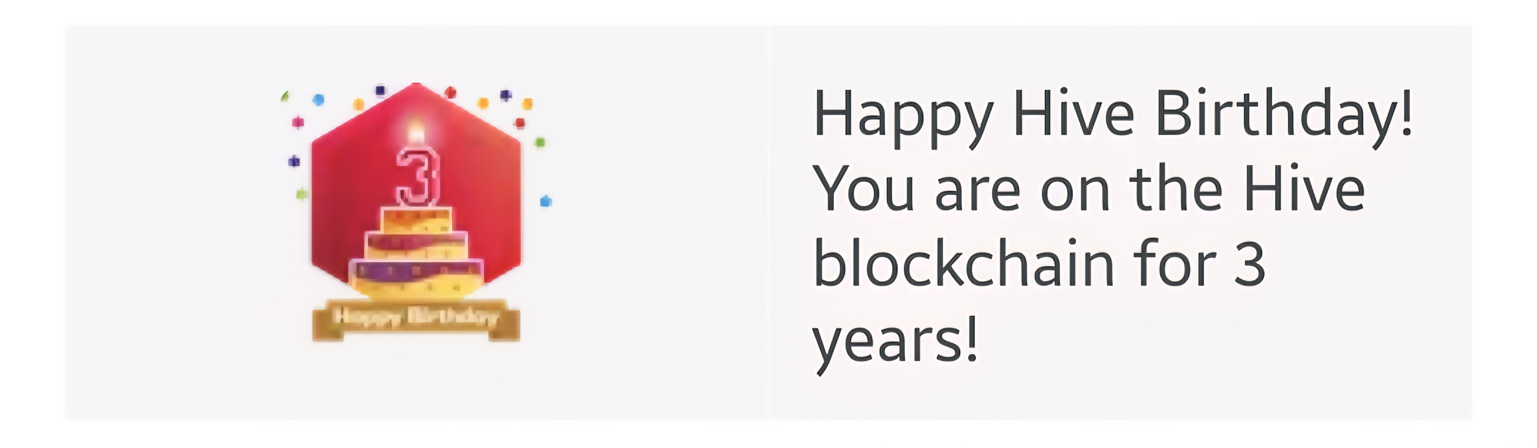This screenshot has height=448, width=1537.
Task: Click the middle tier of the cake
Action: tap(417, 245)
